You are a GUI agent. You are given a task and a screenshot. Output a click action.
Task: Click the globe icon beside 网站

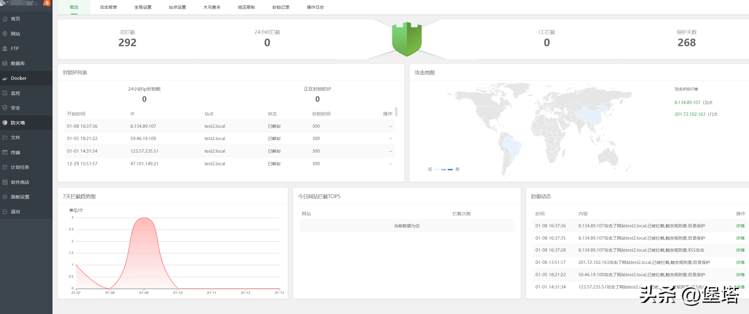click(x=5, y=34)
